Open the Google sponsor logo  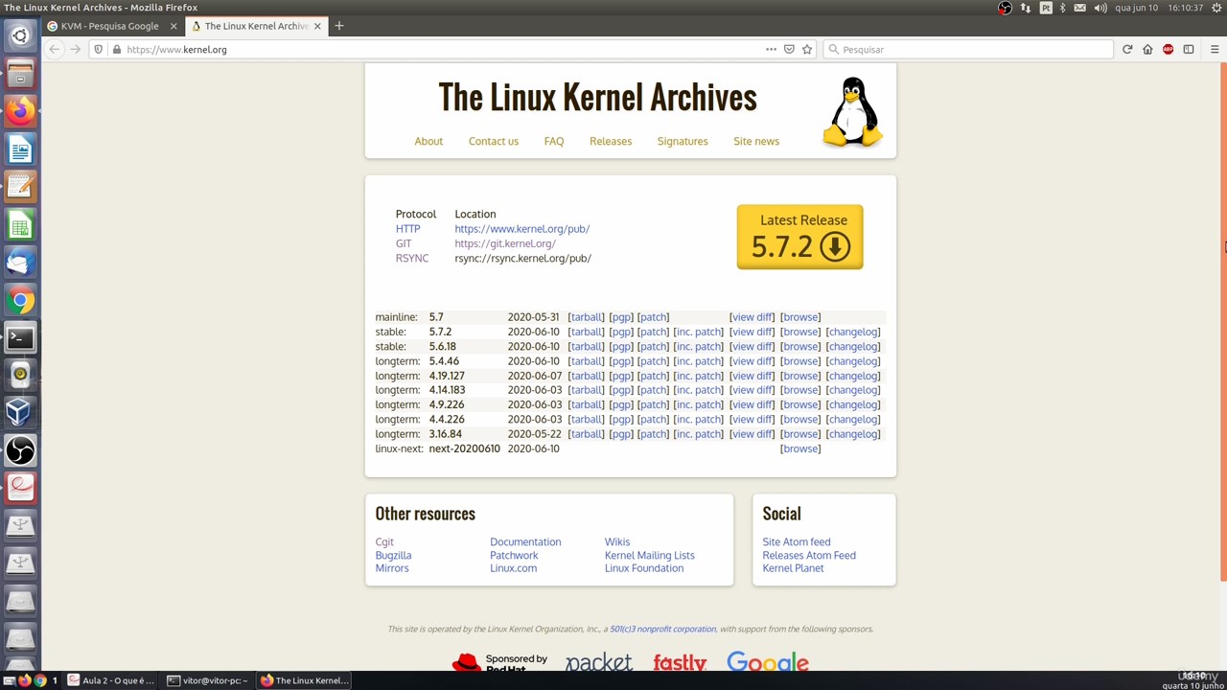click(768, 662)
